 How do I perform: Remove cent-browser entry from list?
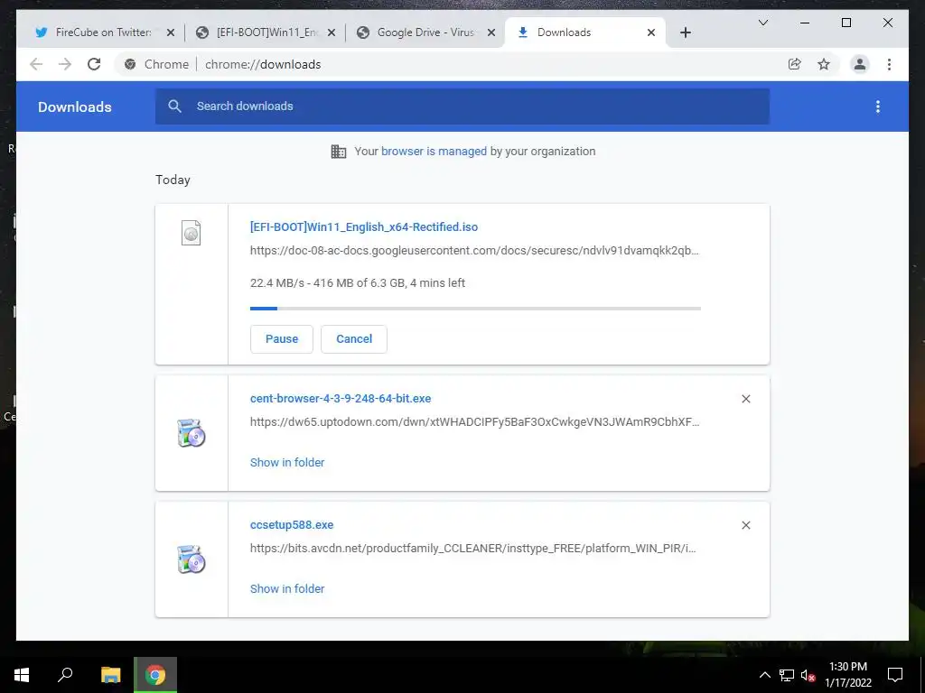[x=745, y=399]
